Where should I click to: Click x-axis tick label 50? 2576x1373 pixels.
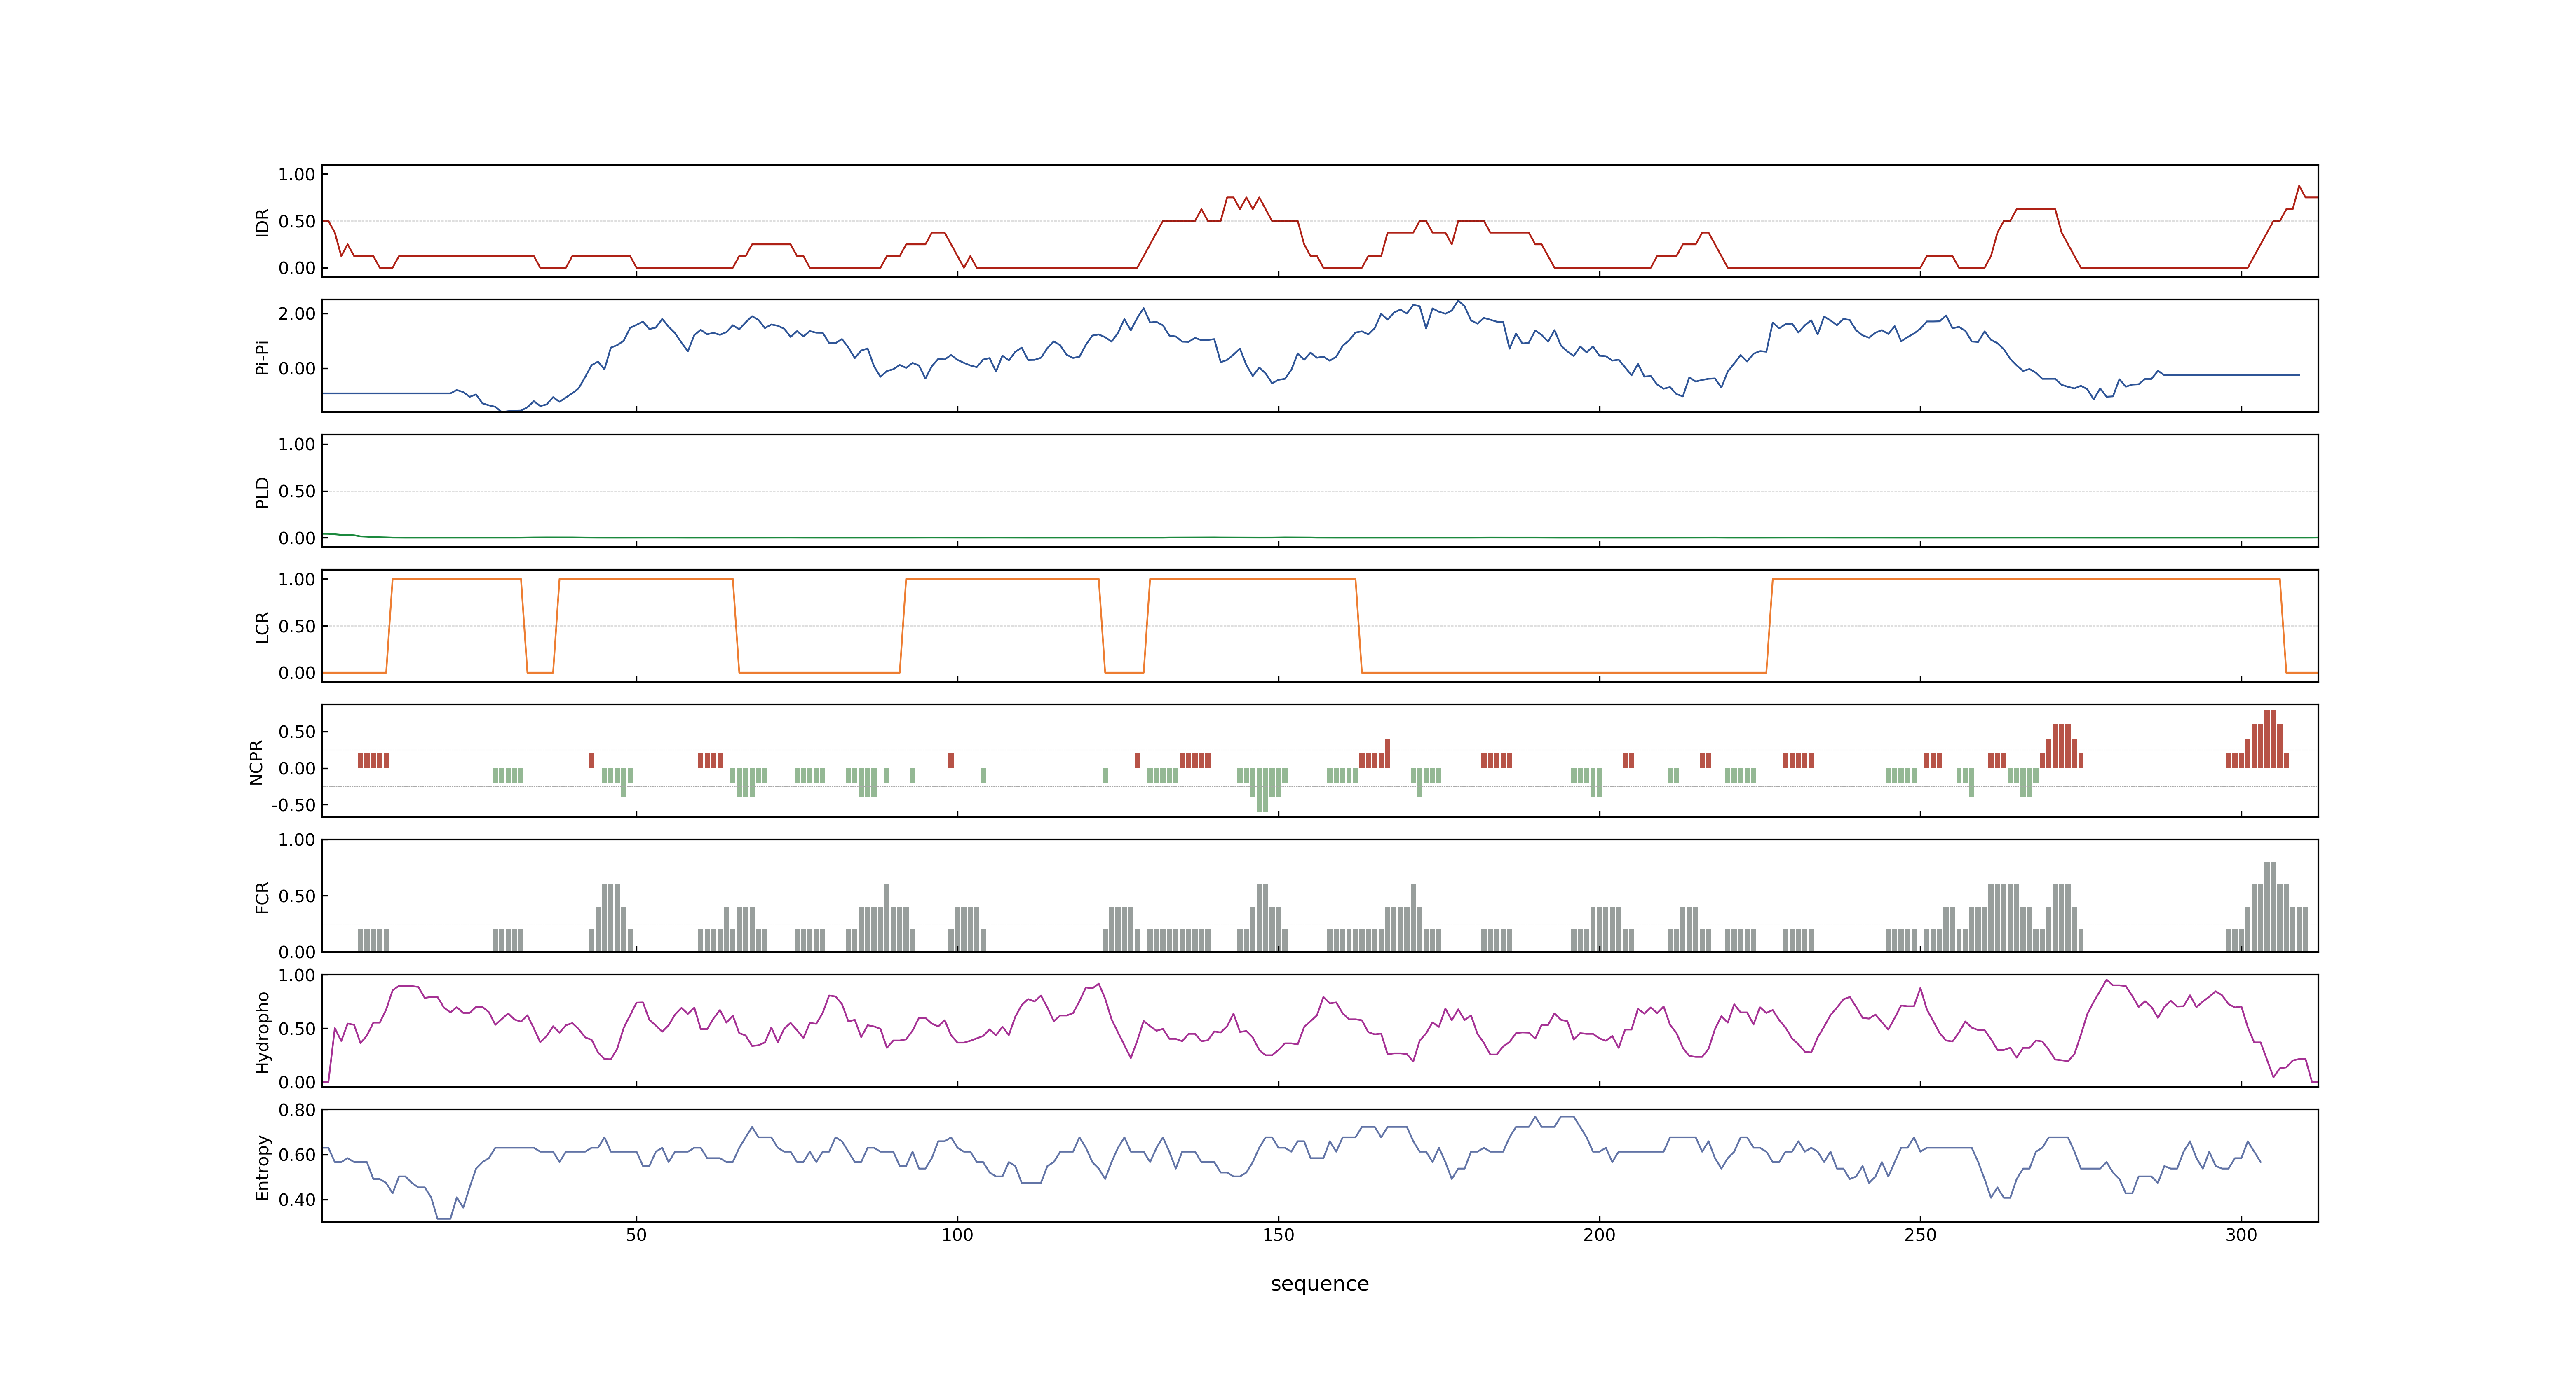[x=636, y=1235]
